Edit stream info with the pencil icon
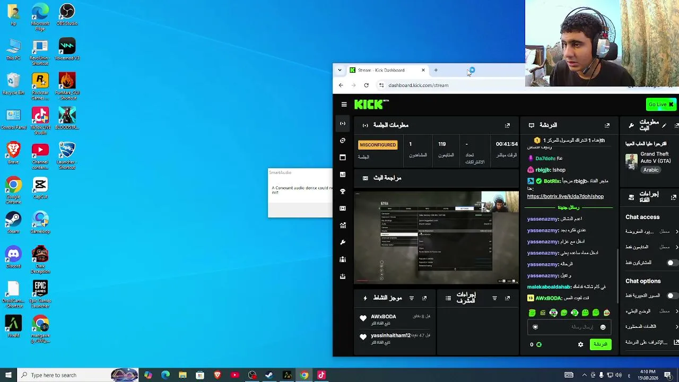The width and height of the screenshot is (679, 382). (664, 126)
